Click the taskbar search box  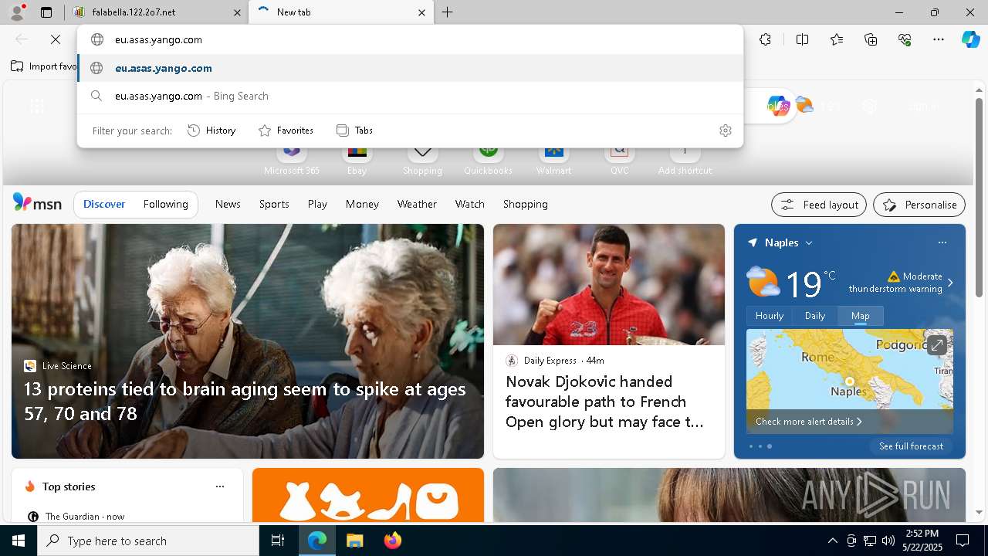point(148,541)
